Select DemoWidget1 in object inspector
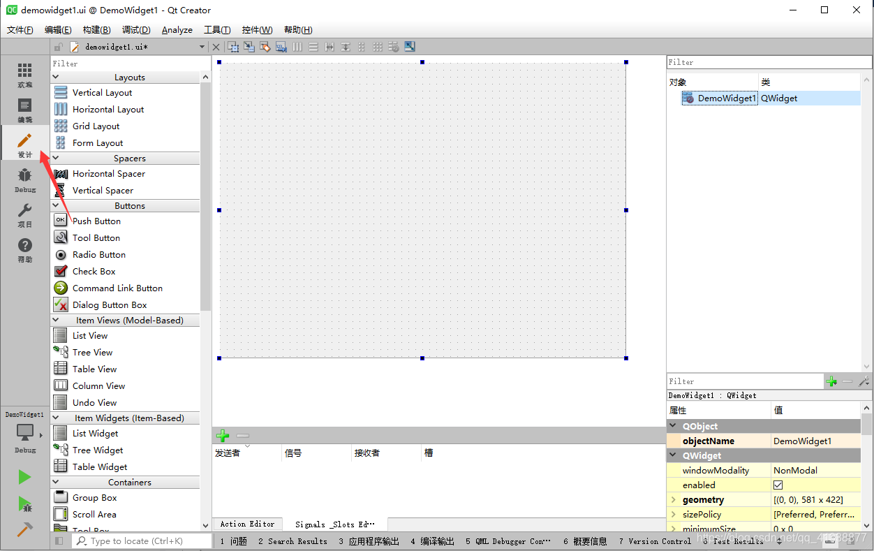The width and height of the screenshot is (874, 551). [x=727, y=98]
